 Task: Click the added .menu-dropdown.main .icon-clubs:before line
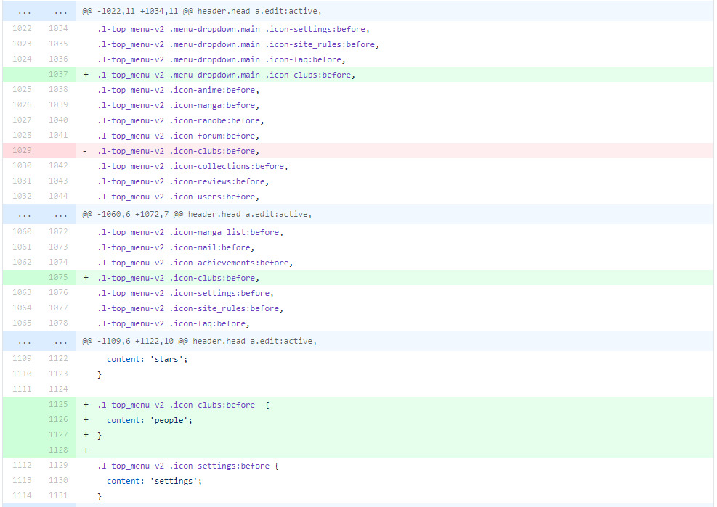click(226, 75)
